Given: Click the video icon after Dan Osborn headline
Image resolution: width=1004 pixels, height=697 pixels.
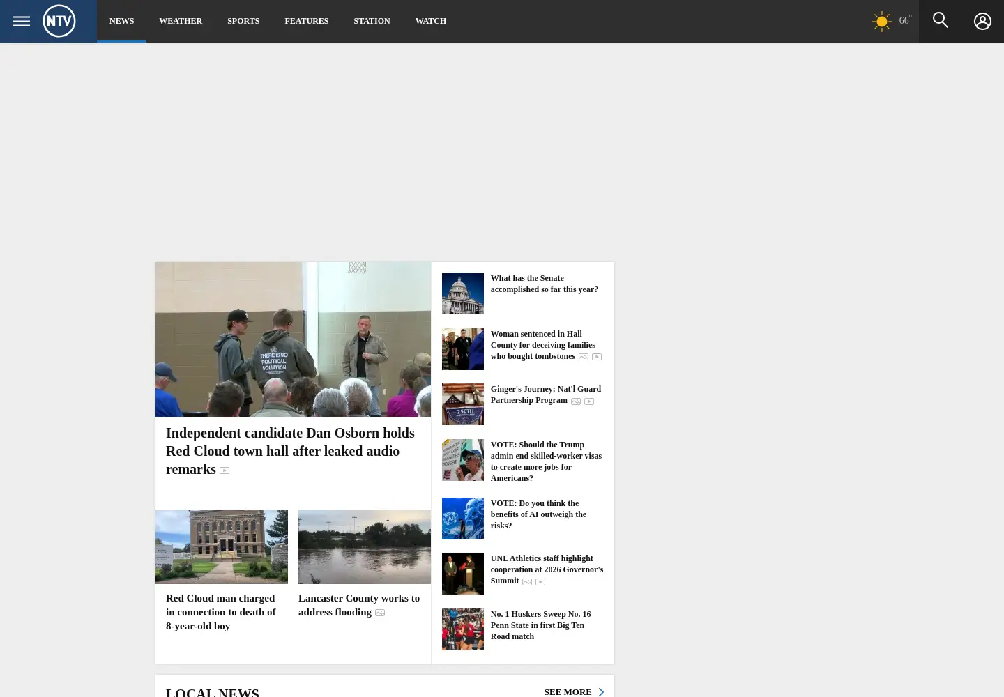Looking at the screenshot, I should (x=225, y=470).
